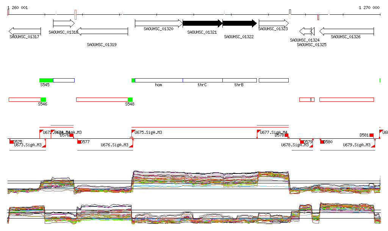The image size is (388, 231).
Task: Click the SAOUHSC_01320 label text
Action: pos(158,29)
